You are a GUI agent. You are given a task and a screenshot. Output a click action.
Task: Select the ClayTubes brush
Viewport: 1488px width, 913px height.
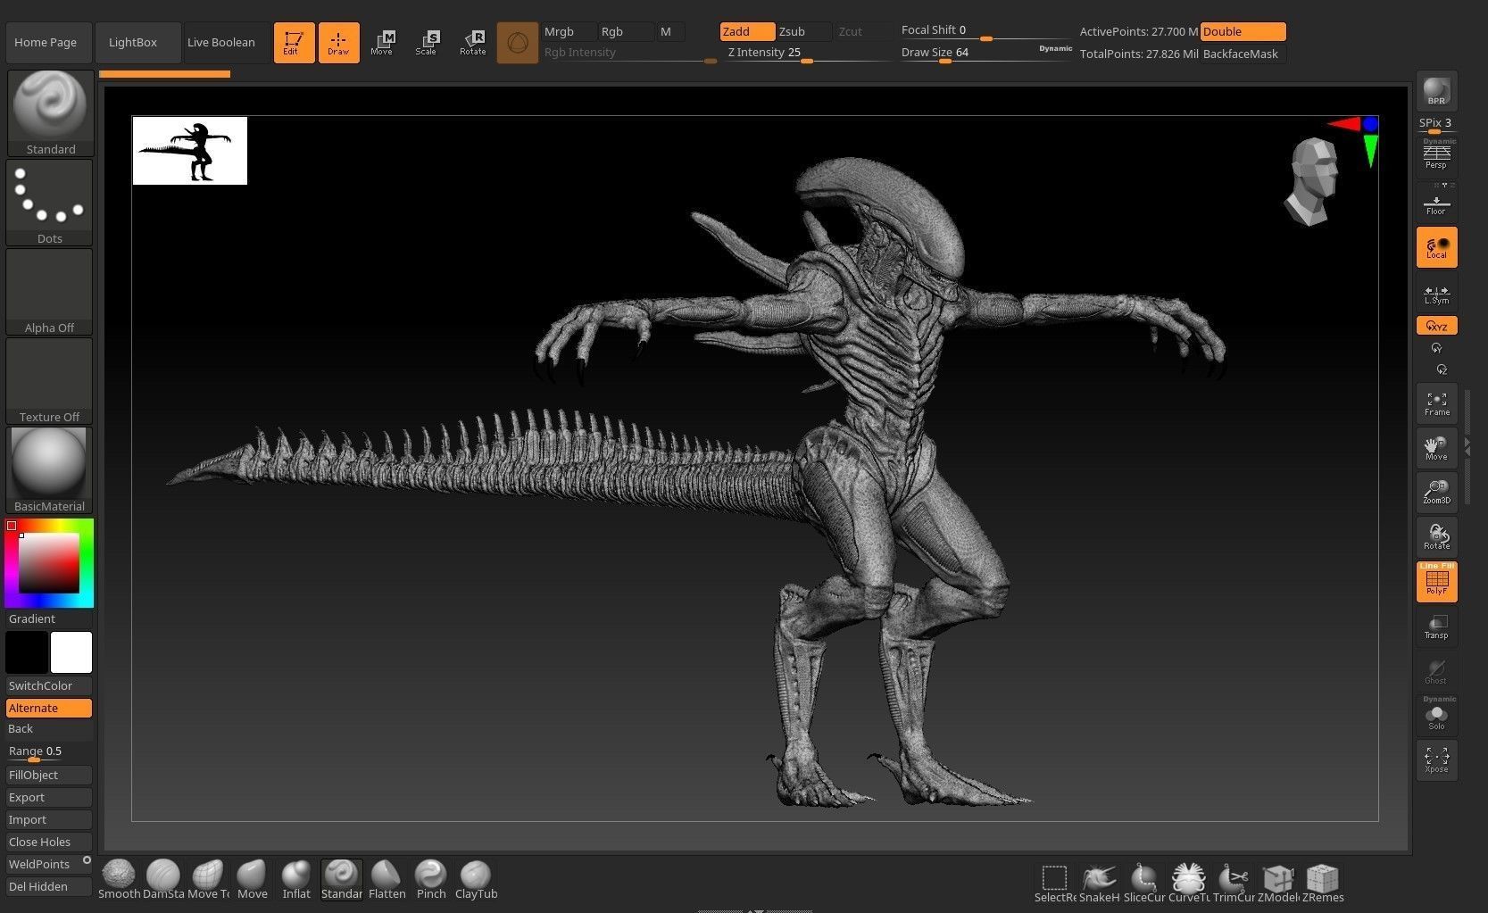[476, 880]
